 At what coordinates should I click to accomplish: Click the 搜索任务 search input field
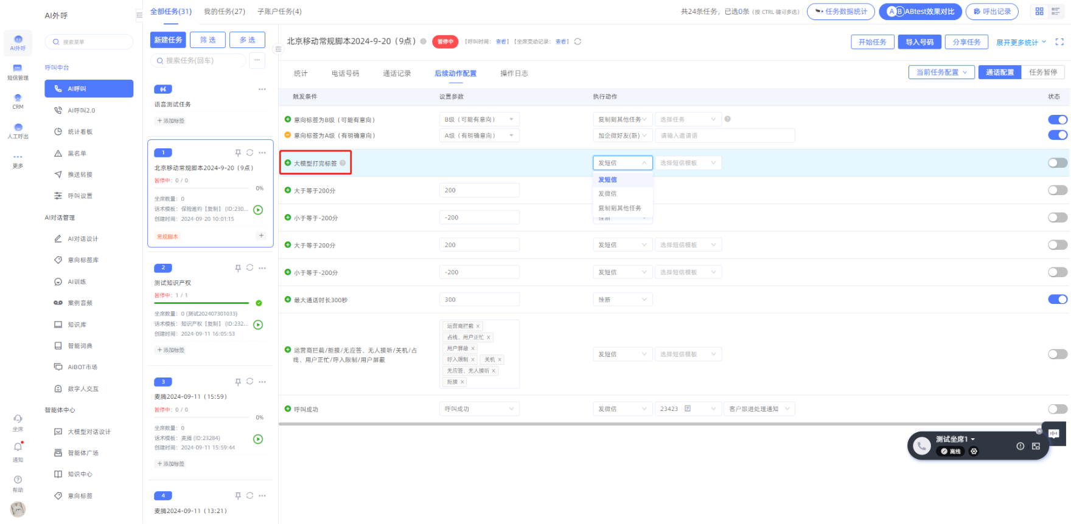[x=198, y=61]
